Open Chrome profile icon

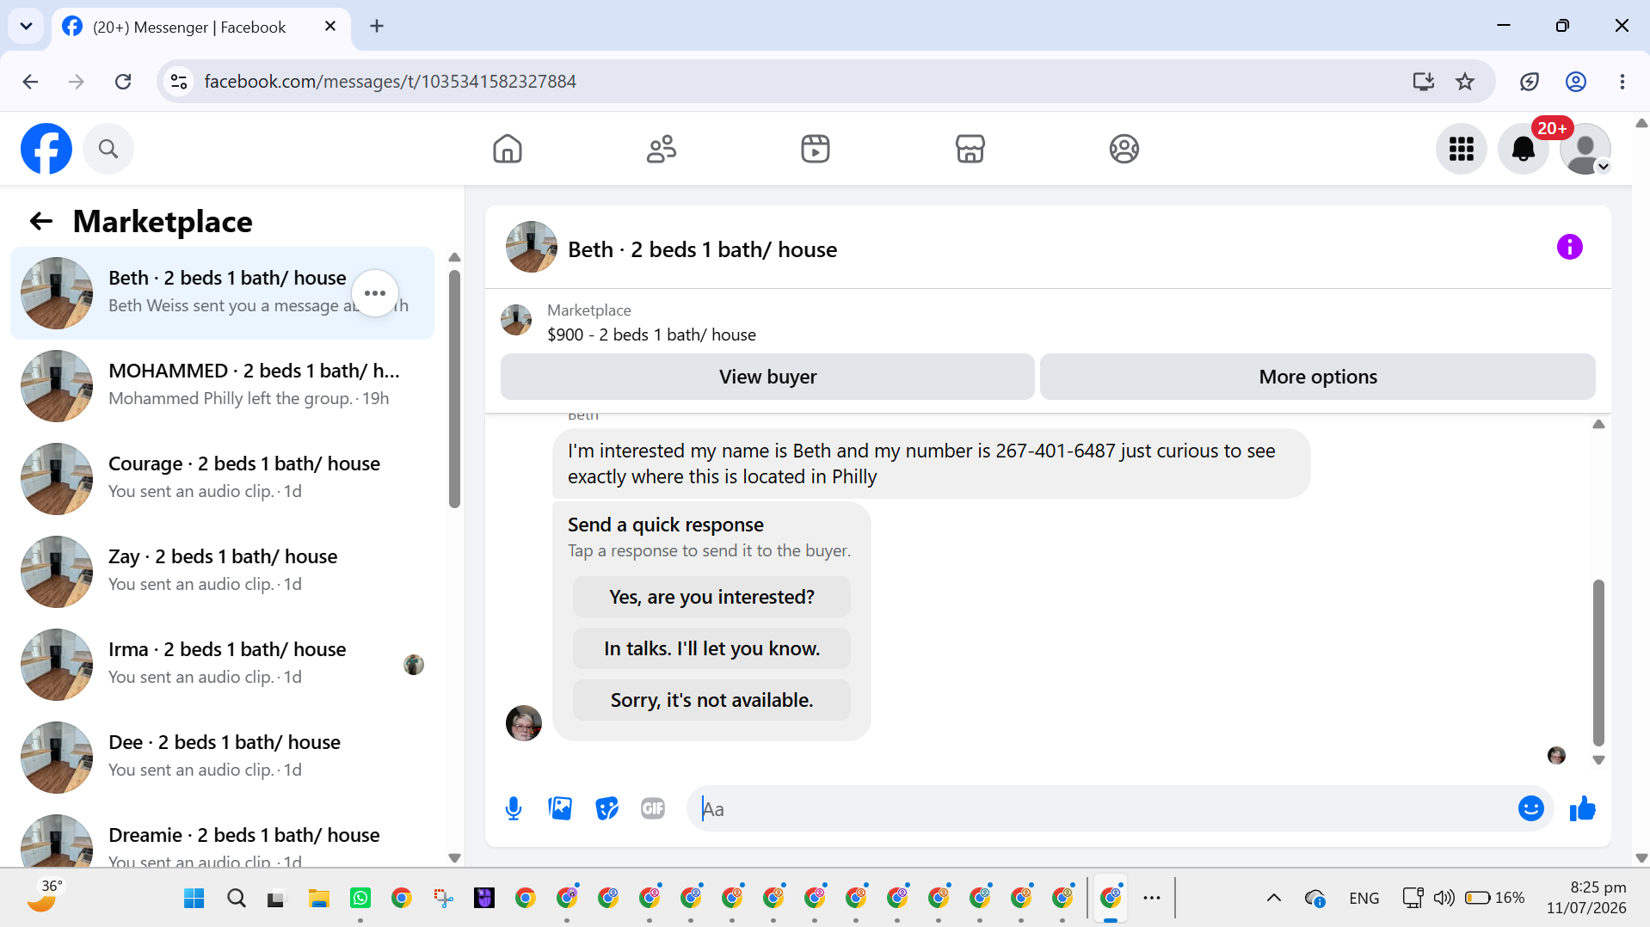coord(1575,82)
